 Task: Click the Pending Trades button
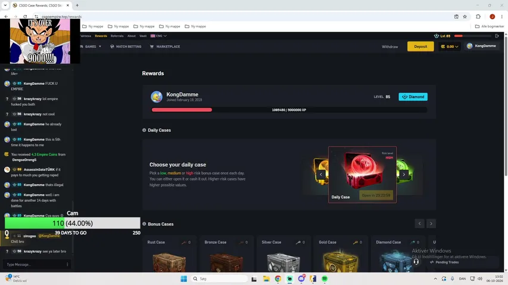coord(444,262)
